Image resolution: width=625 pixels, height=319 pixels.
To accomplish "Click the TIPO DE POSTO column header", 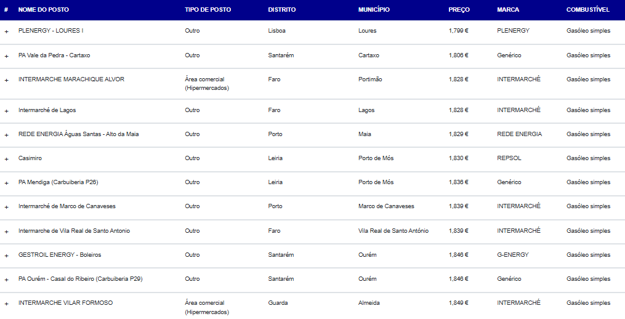I will (x=208, y=10).
